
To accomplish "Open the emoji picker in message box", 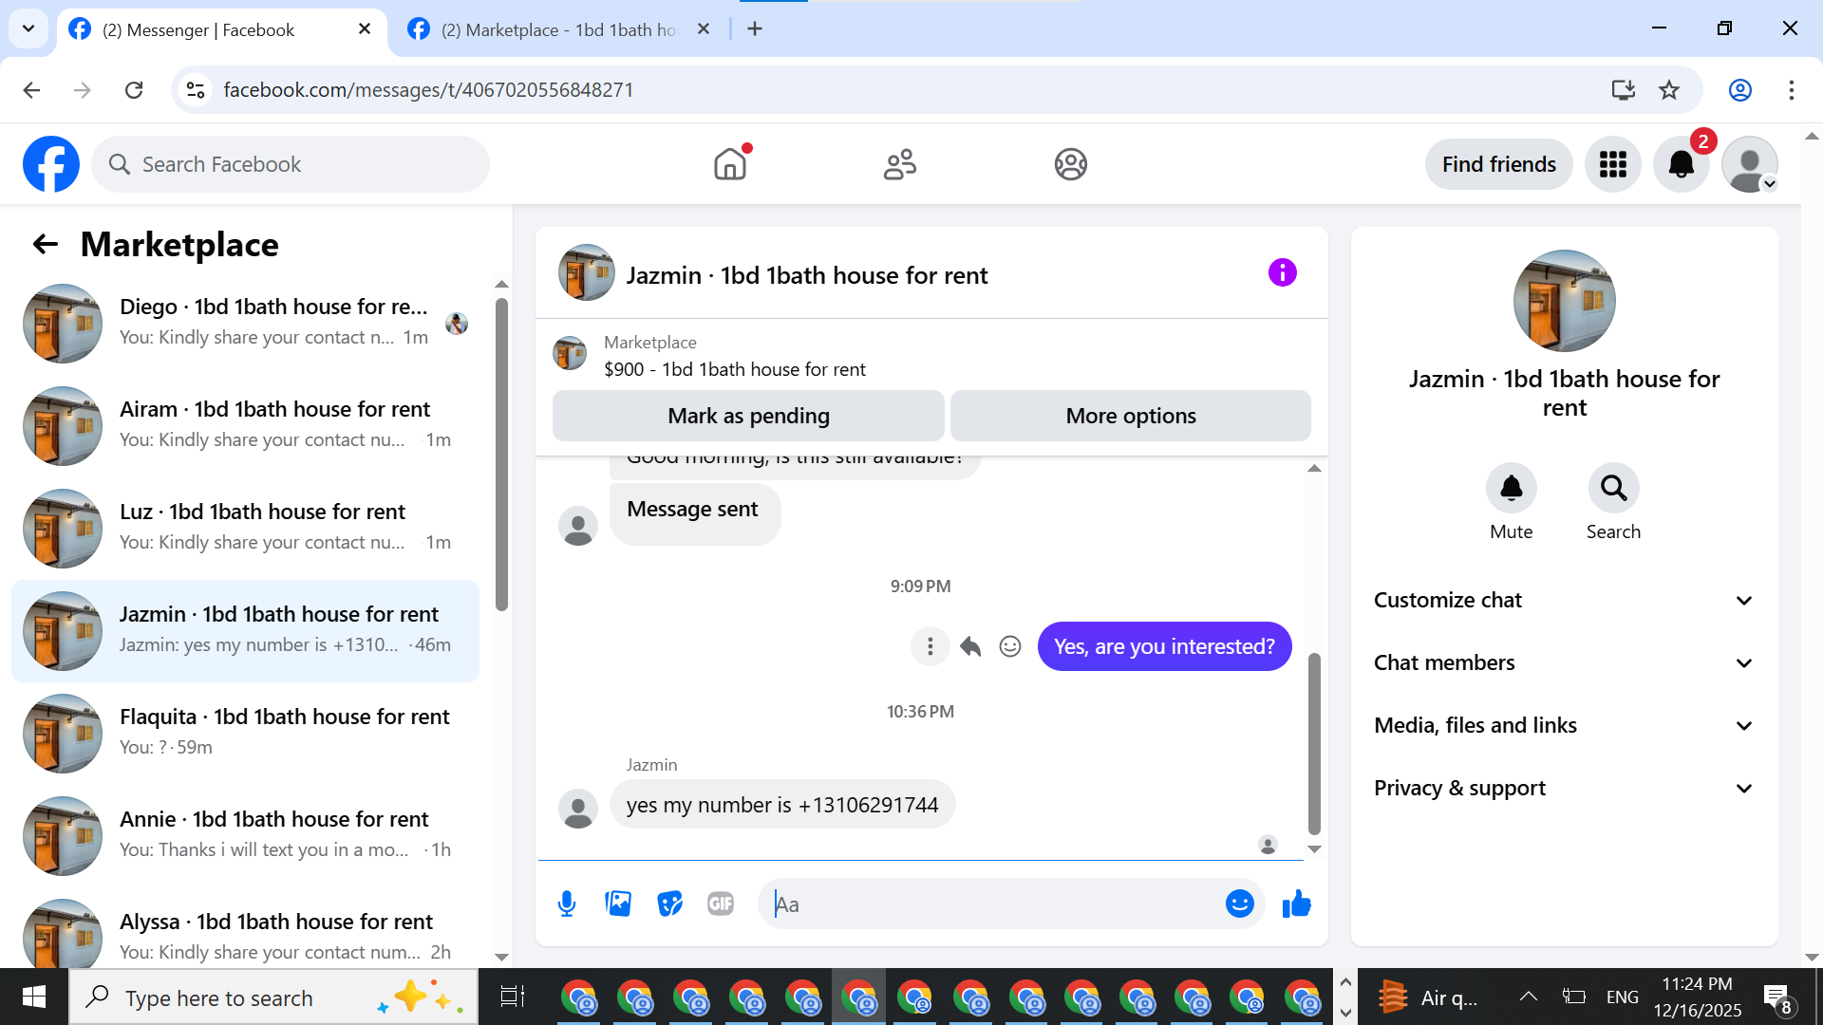I will [1239, 904].
